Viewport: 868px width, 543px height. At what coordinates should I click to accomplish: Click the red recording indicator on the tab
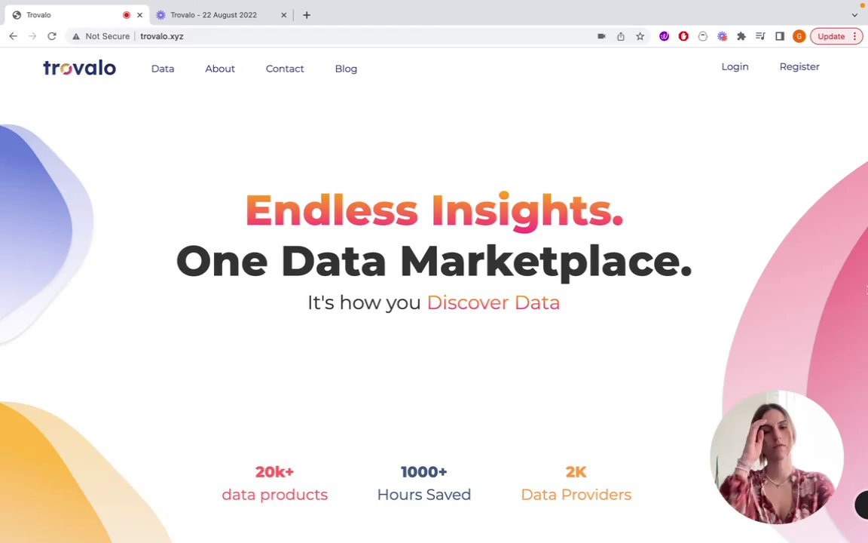pyautogui.click(x=127, y=15)
